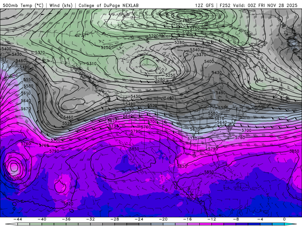
Task: Select the 5340 contour label
Action: pyautogui.click(x=195, y=50)
